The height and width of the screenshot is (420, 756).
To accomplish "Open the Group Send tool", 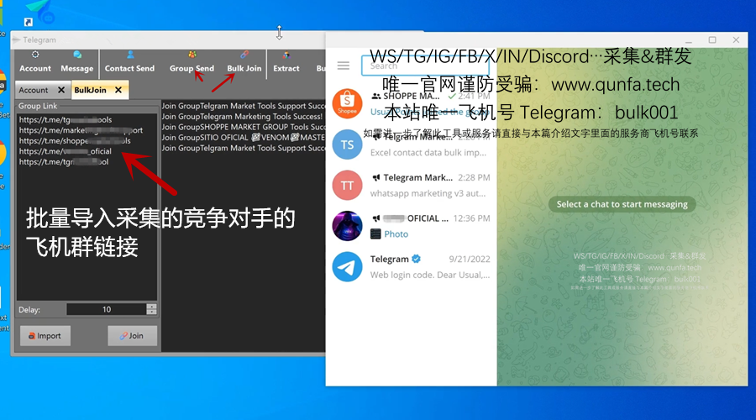I will pos(192,63).
